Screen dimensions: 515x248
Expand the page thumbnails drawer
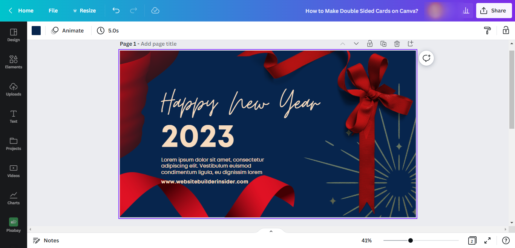click(x=271, y=231)
